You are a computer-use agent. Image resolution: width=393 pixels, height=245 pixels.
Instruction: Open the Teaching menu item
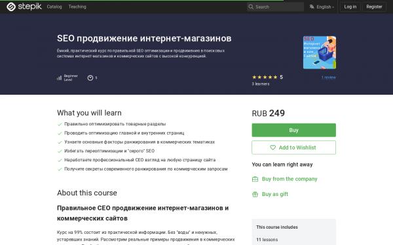77,7
